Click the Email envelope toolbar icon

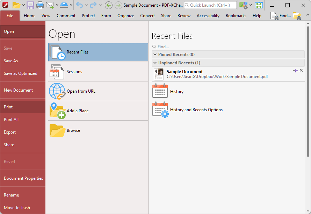pyautogui.click(x=50, y=5)
